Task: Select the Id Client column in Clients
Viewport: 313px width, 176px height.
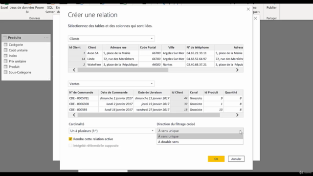Action: tap(75, 47)
